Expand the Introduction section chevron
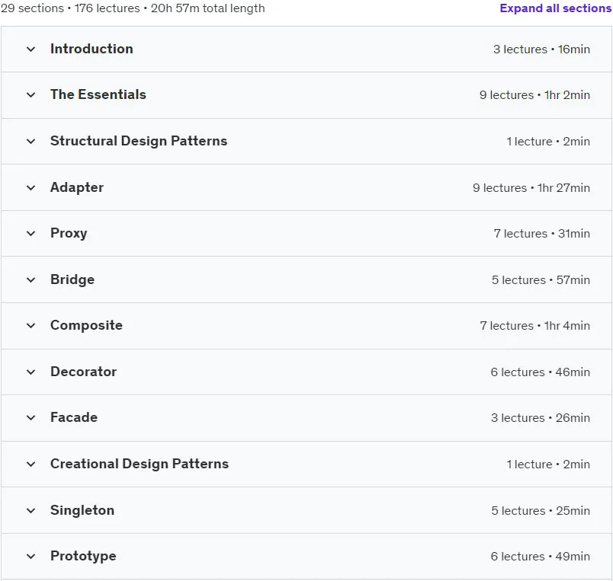This screenshot has height=581, width=613. (31, 49)
